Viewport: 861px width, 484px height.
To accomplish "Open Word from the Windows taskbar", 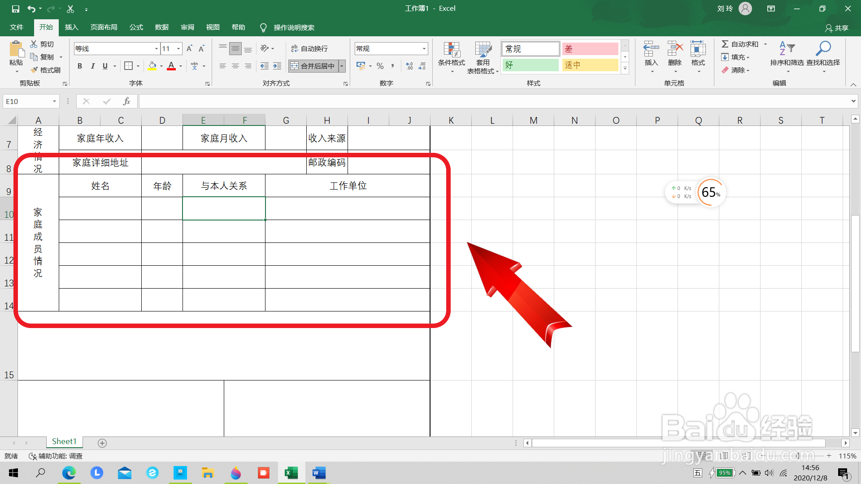I will [x=319, y=473].
